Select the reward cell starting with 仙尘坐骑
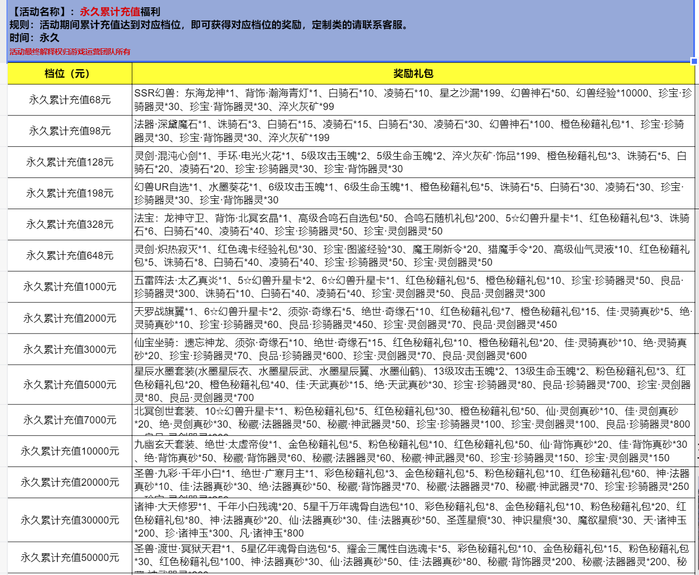The image size is (699, 575). coord(413,349)
